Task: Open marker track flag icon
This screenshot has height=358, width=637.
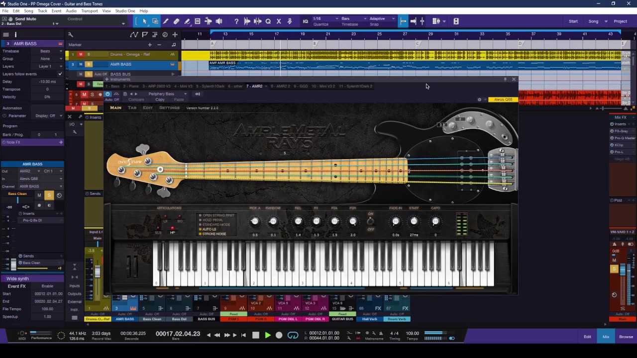Action: (145, 35)
